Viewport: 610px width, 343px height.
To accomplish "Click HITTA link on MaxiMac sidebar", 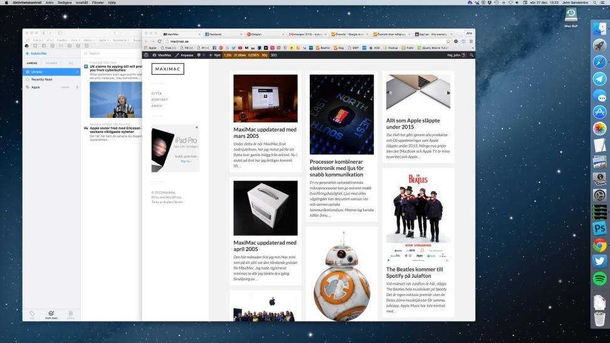I will pos(156,93).
